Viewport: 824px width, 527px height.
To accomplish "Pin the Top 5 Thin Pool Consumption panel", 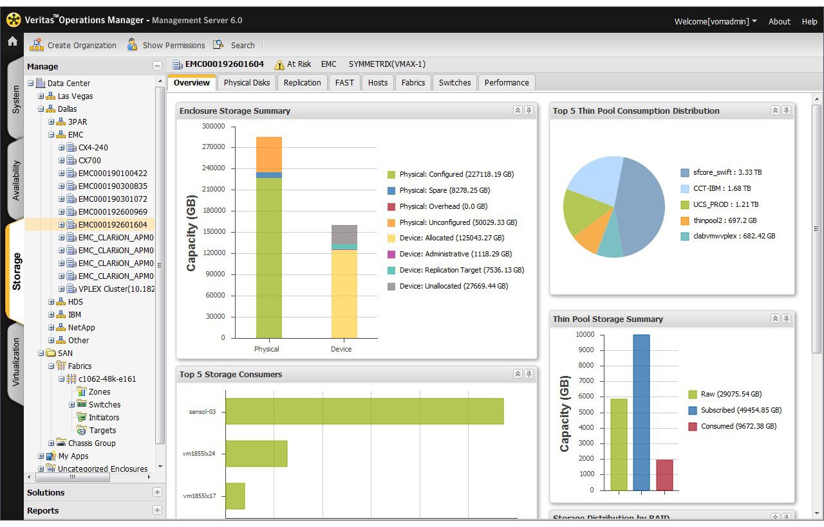I will (x=786, y=111).
